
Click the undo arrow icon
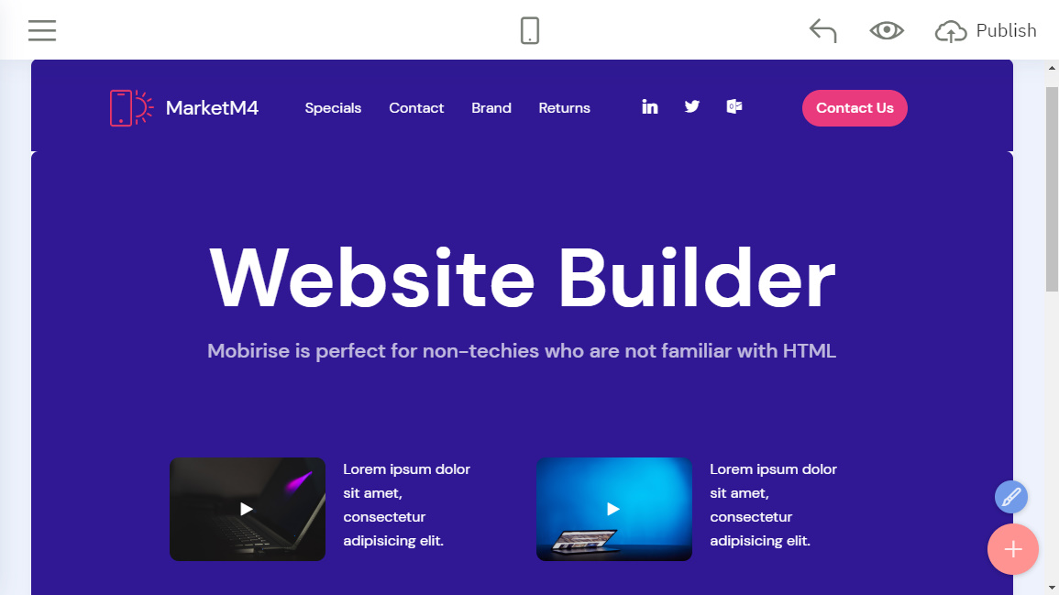822,30
